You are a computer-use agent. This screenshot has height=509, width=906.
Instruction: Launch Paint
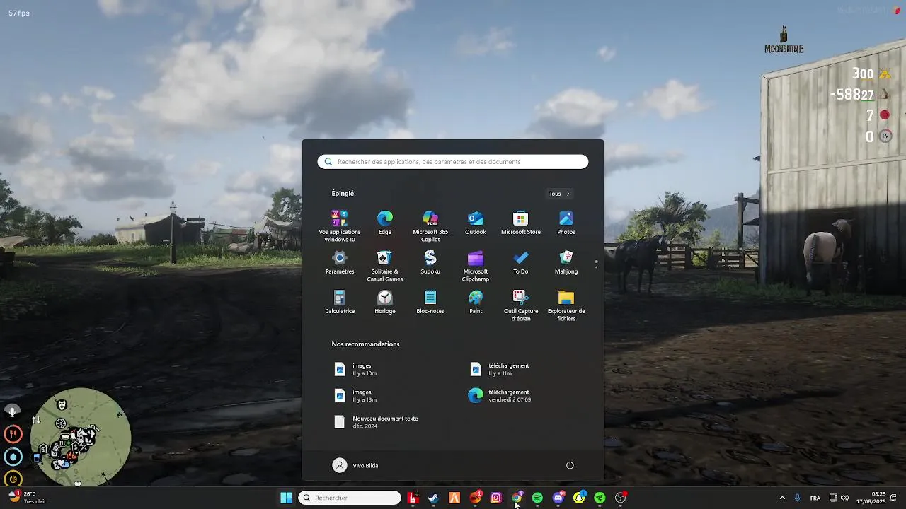tap(476, 302)
